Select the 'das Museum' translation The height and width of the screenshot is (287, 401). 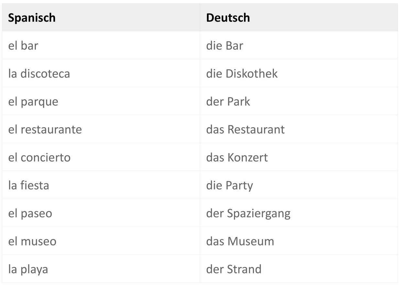(x=240, y=241)
